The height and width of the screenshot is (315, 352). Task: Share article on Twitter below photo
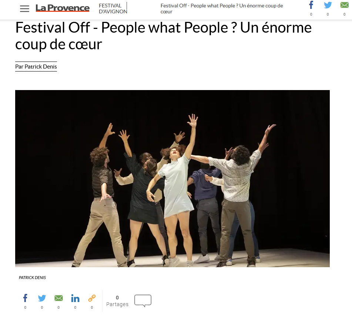42,298
